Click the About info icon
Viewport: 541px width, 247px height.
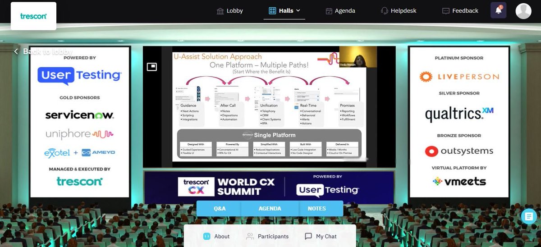(207, 236)
